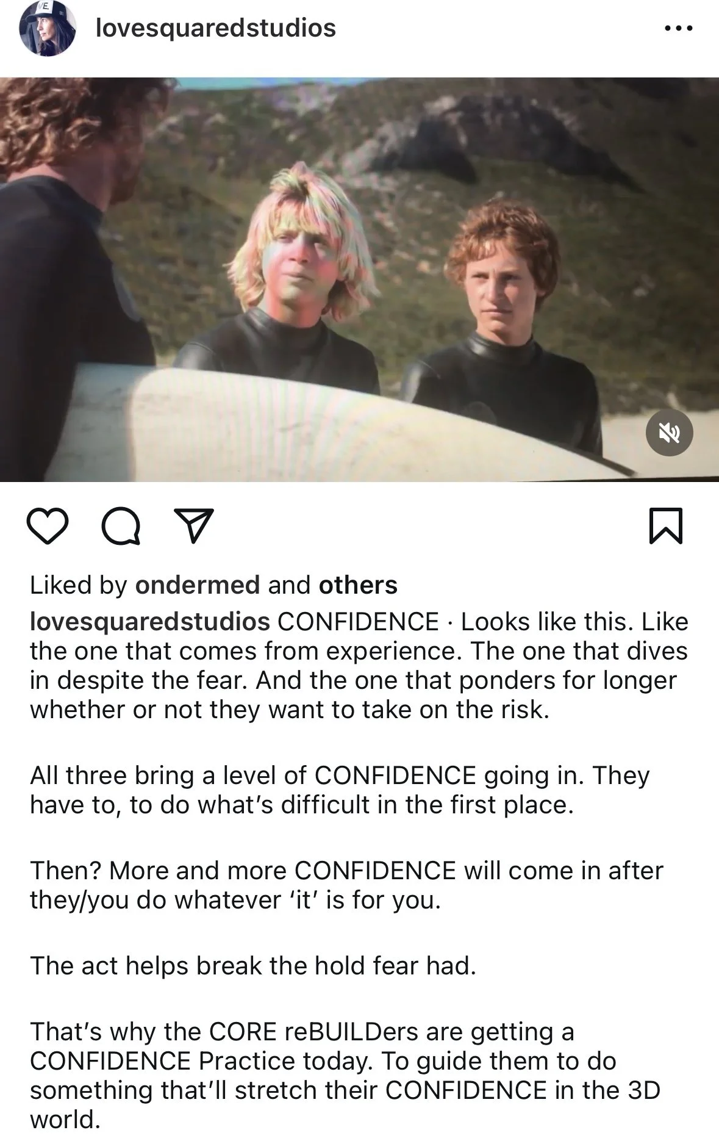Tap lovesquaredstudios username in the post header
719x1141 pixels.
pyautogui.click(x=216, y=28)
